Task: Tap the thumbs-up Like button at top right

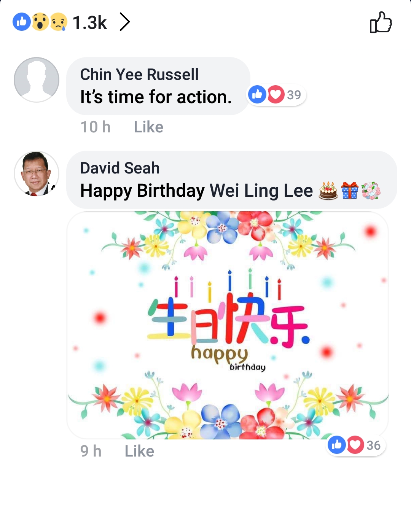Action: (x=381, y=22)
